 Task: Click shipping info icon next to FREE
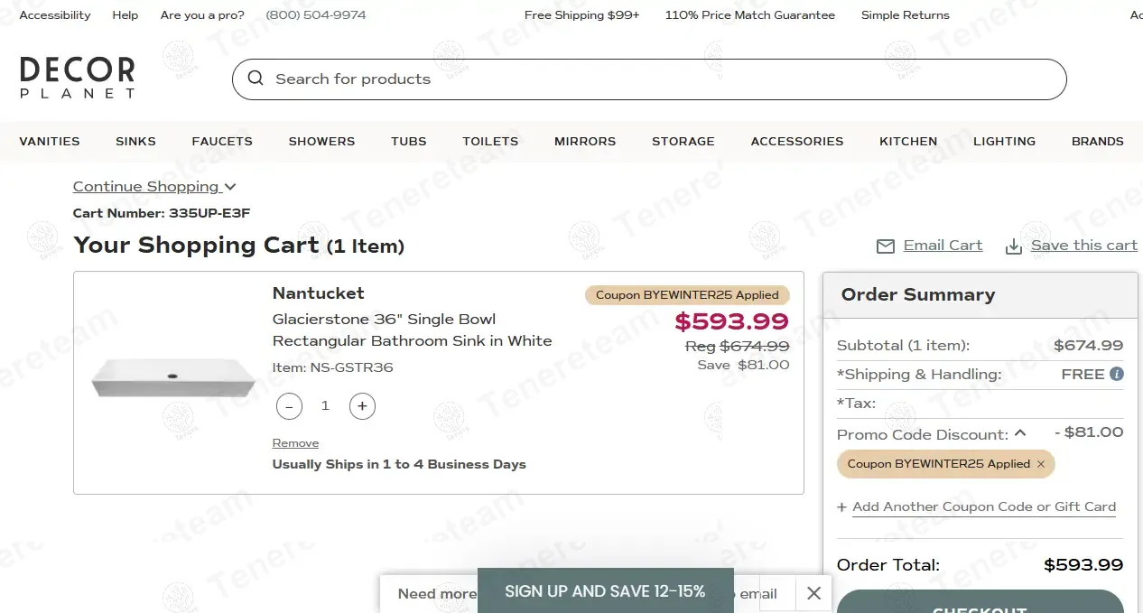1117,374
